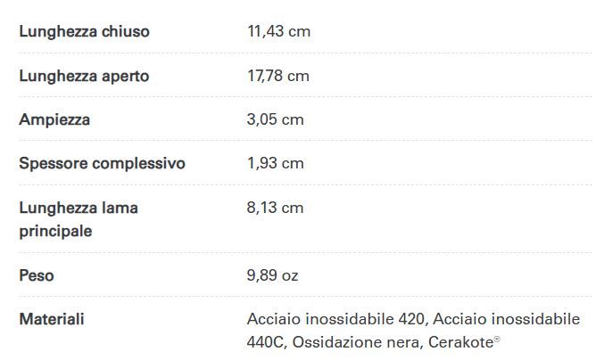Screen dimensions: 596x360
Task: Click the Cerakote material name
Action: [460, 342]
